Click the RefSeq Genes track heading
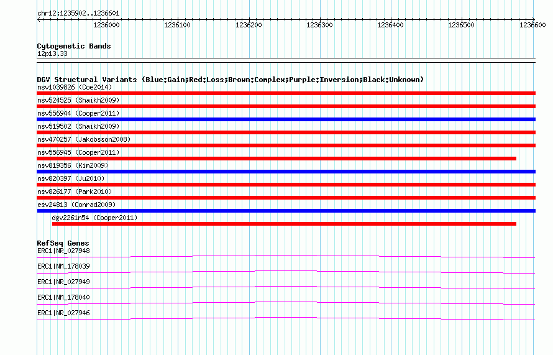This screenshot has width=553, height=355. tap(63, 243)
